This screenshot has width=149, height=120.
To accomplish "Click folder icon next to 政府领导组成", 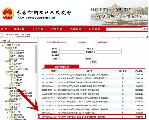I will [10, 51].
